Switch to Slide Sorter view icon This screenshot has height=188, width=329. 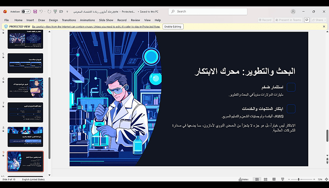(x=266, y=179)
